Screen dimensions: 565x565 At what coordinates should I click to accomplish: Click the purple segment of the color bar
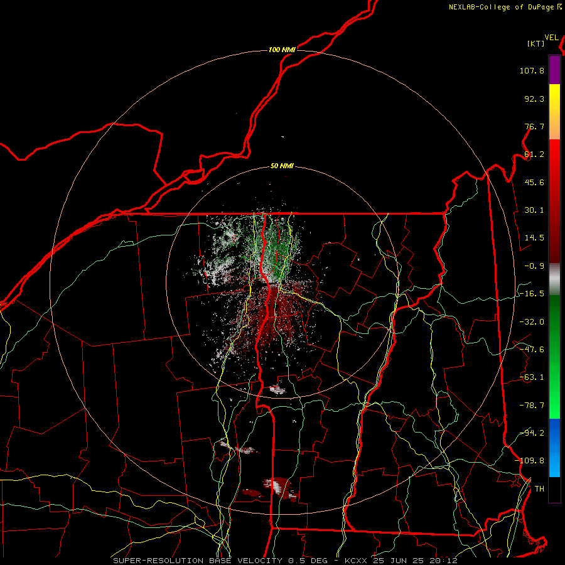click(554, 70)
